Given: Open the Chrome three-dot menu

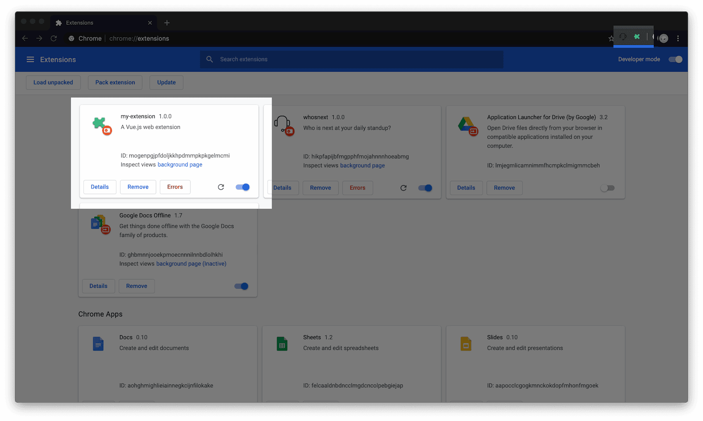Looking at the screenshot, I should click(678, 38).
